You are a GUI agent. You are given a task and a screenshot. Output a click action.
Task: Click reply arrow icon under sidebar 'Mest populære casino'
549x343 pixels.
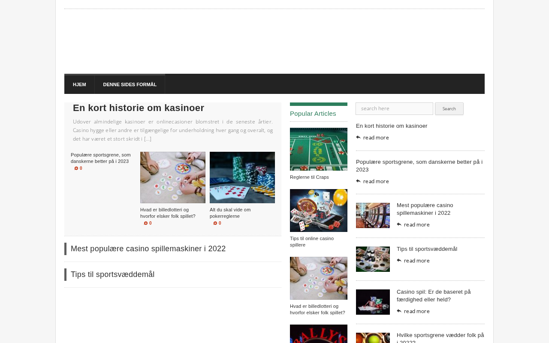point(399,224)
